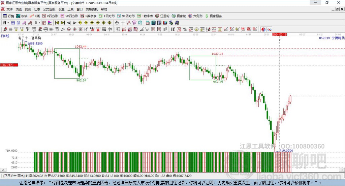Click the circular target crosshair icon
Screen dimensions: 345x186
[69, 30]
